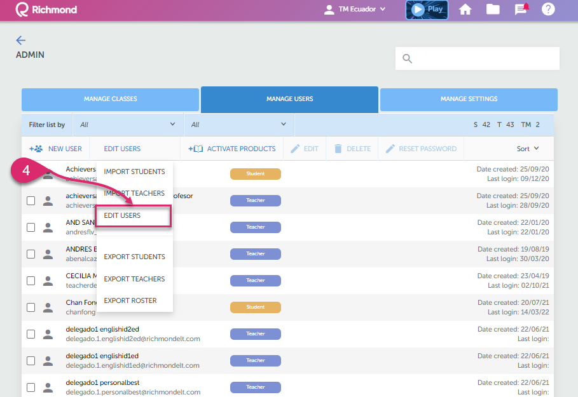Open the first All filter dropdown
This screenshot has height=397, width=578.
[x=127, y=124]
